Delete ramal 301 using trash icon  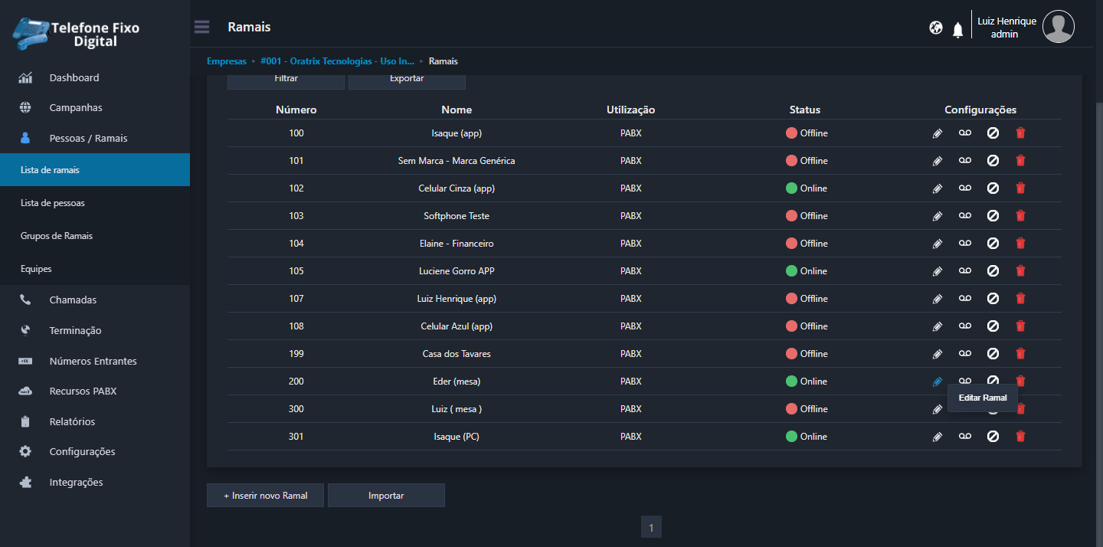(1020, 437)
